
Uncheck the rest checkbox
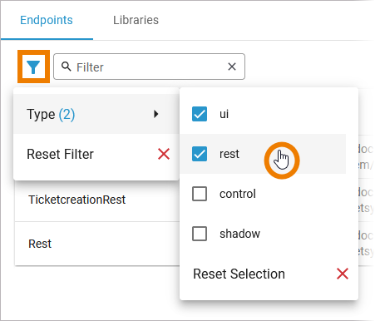tap(200, 154)
